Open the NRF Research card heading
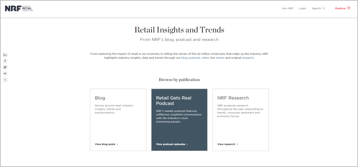Image resolution: width=358 pixels, height=167 pixels. tap(233, 98)
